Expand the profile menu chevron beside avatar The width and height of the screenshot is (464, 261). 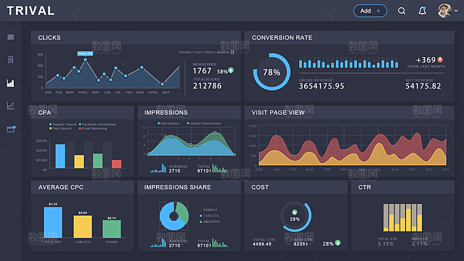[456, 11]
